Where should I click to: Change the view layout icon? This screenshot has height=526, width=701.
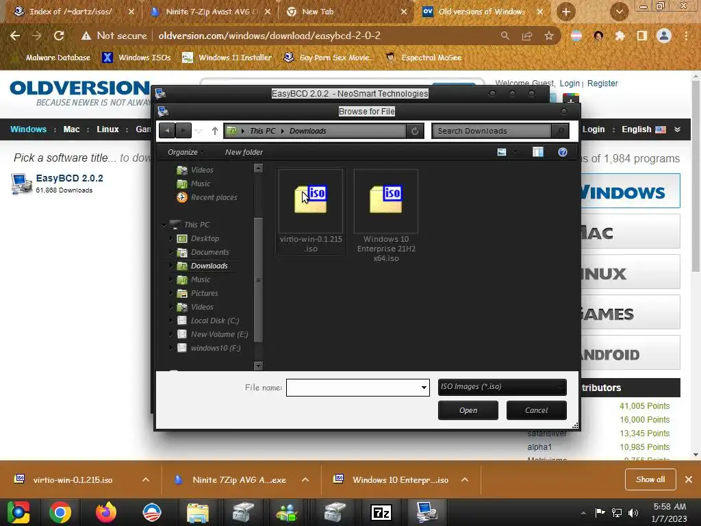click(502, 152)
